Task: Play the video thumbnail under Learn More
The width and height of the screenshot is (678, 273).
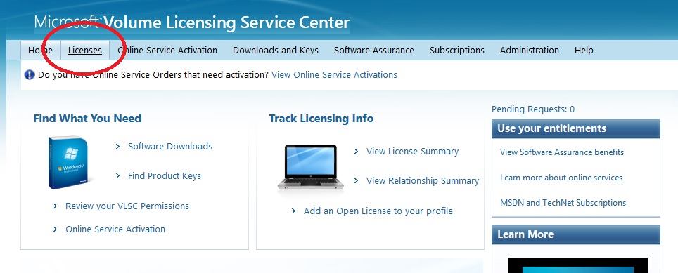Action: (577, 265)
